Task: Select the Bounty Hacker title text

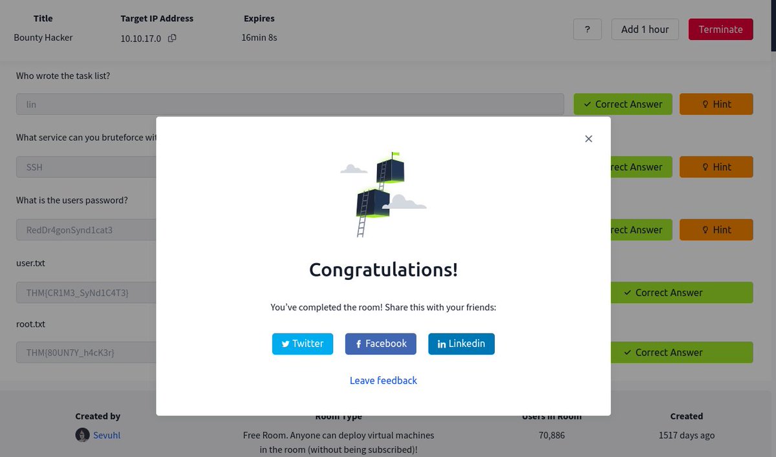Action: (43, 37)
